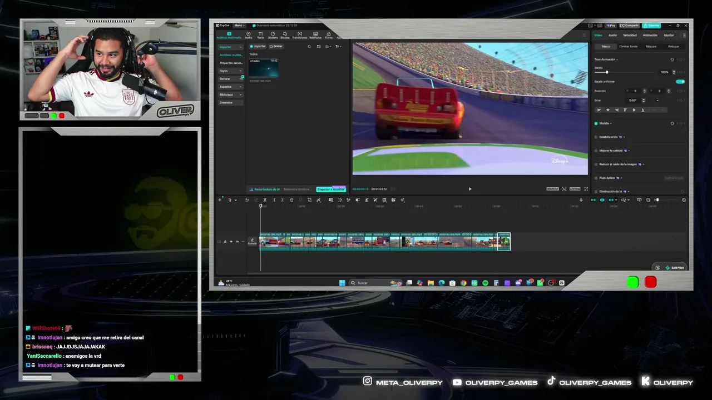Viewport: 712px width, 400px height.
Task: Click the Compartir button
Action: pyautogui.click(x=630, y=26)
